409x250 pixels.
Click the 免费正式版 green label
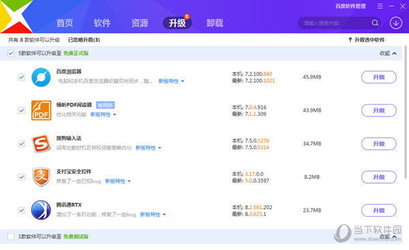click(76, 53)
